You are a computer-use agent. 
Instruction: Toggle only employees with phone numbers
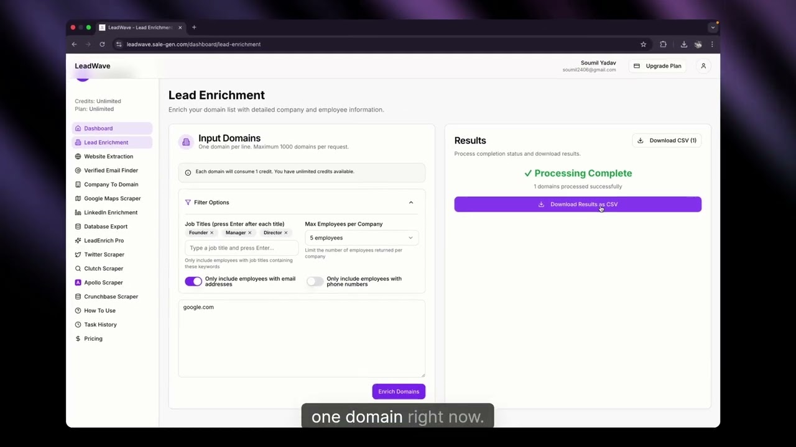(315, 281)
